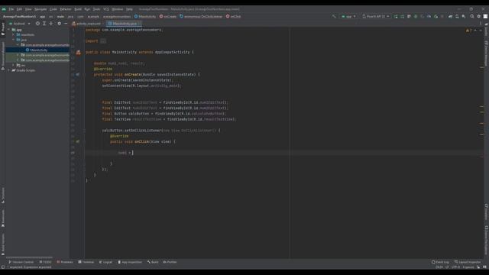
Task: Click the Make Project hammer icon
Action: [x=334, y=16]
